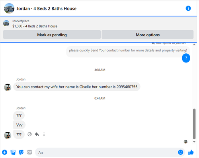Viewport: 199px width, 158px height.
Task: Send a thumbs-up like
Action: point(191,152)
